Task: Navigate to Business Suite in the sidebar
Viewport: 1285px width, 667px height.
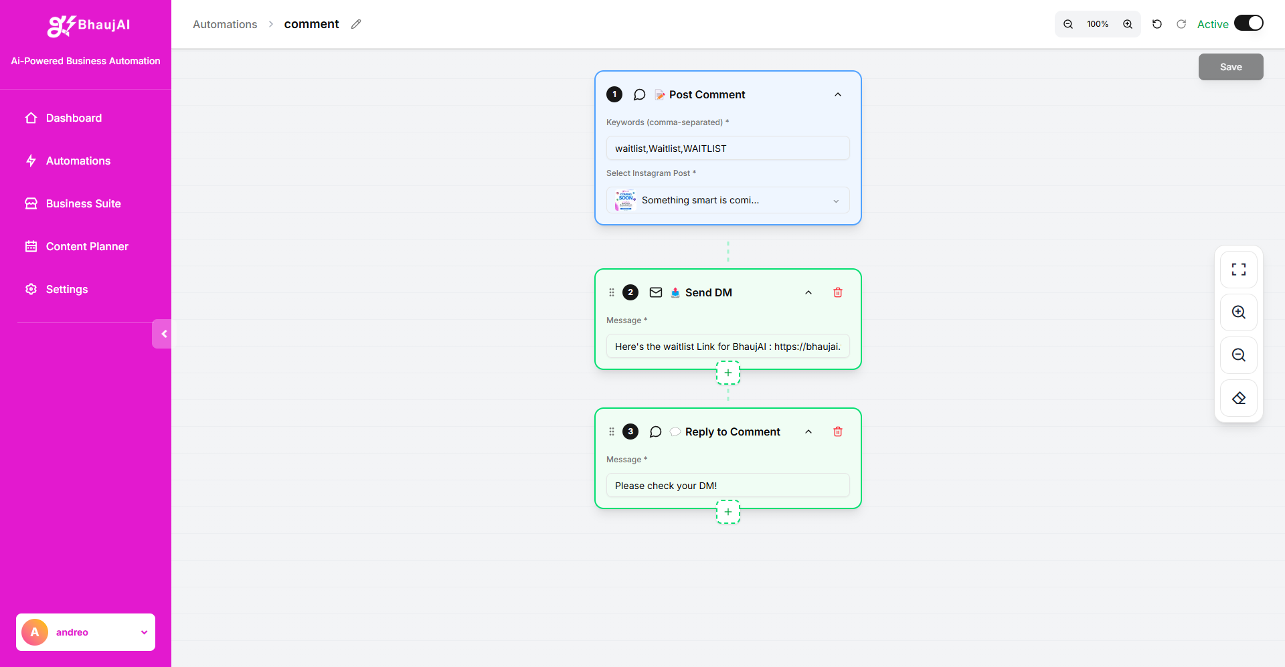Action: 83,203
